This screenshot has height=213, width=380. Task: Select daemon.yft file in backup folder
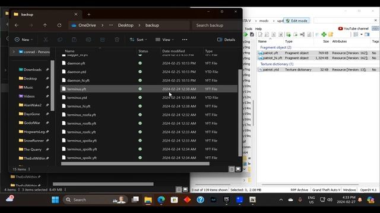point(148,63)
